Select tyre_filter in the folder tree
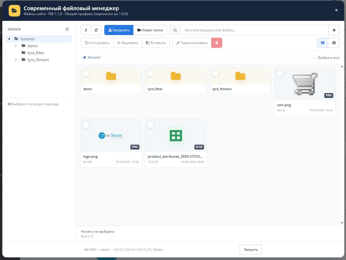This screenshot has width=346, height=260. (x=36, y=53)
